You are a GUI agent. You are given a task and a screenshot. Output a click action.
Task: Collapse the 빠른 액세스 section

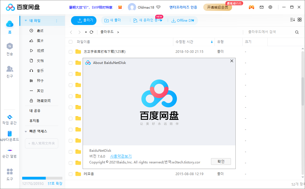[26, 131]
